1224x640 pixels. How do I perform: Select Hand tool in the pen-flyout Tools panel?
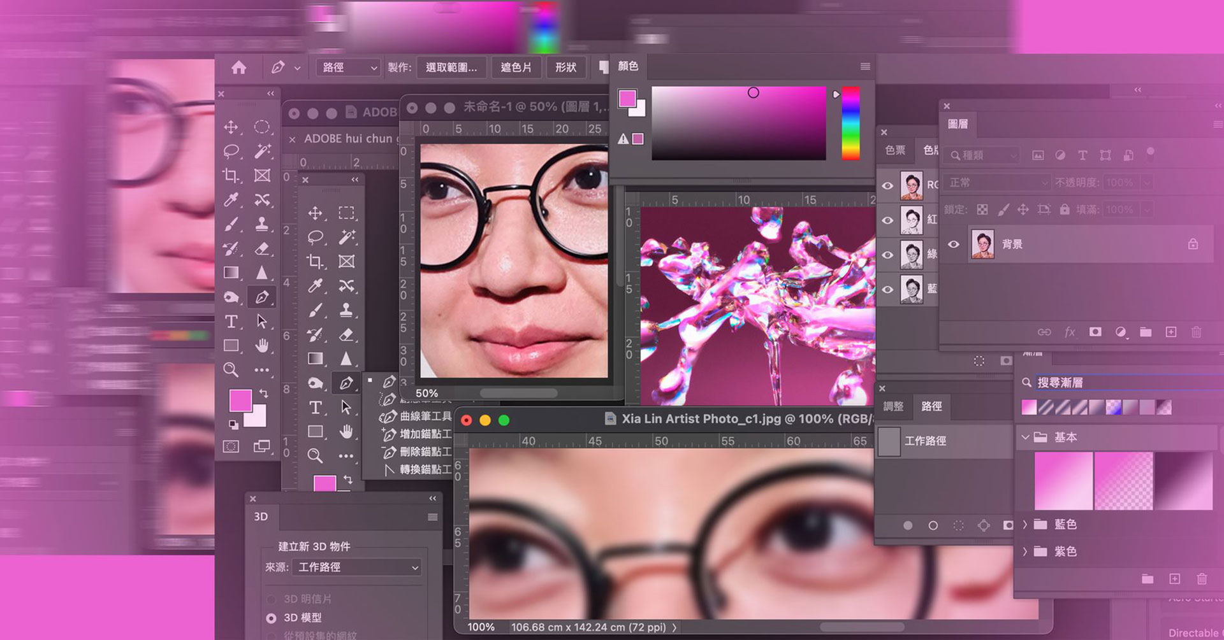tap(346, 431)
